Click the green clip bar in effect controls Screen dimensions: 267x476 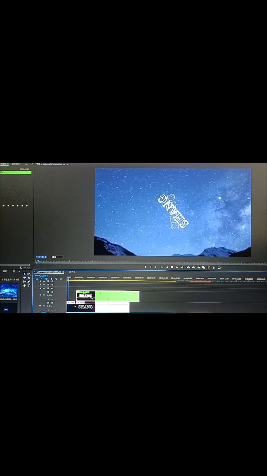point(16,172)
